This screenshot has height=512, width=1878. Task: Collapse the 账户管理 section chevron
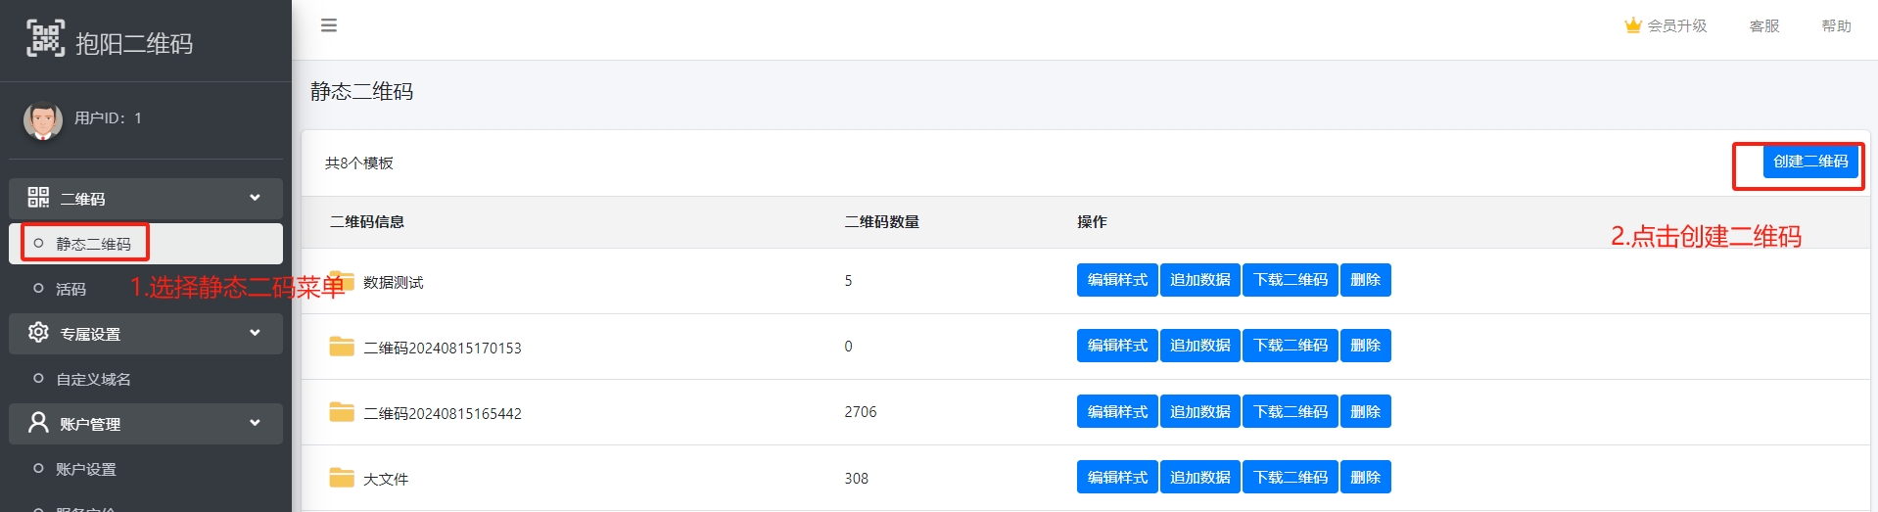coord(255,423)
